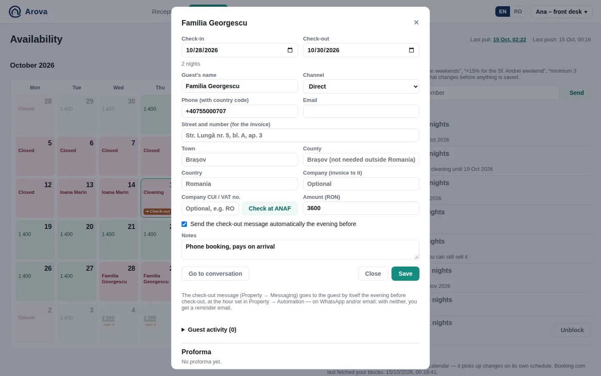Click the Company CUI / VAT no. field
Screen dimensions: 601x376
pos(210,208)
